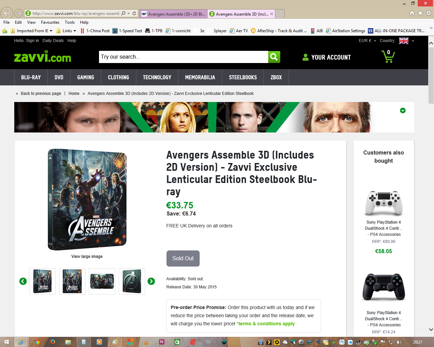Image resolution: width=434 pixels, height=347 pixels.
Task: Open the View menu
Action: click(31, 22)
